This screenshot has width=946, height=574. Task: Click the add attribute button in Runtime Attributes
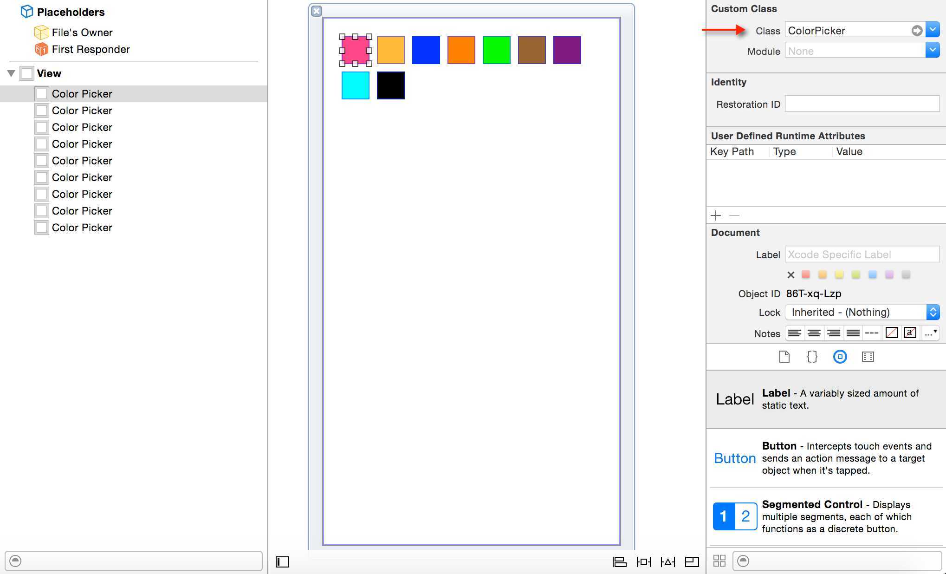click(716, 215)
